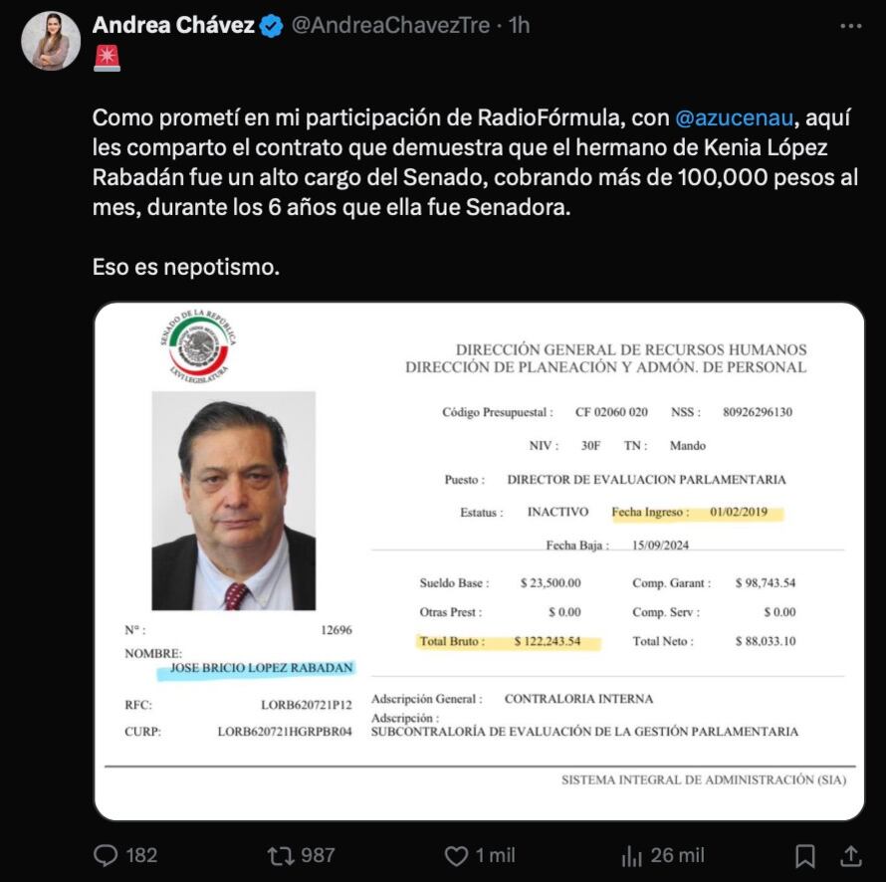Toggle like with the heart icon
Image resolution: width=886 pixels, height=882 pixels.
pos(456,854)
